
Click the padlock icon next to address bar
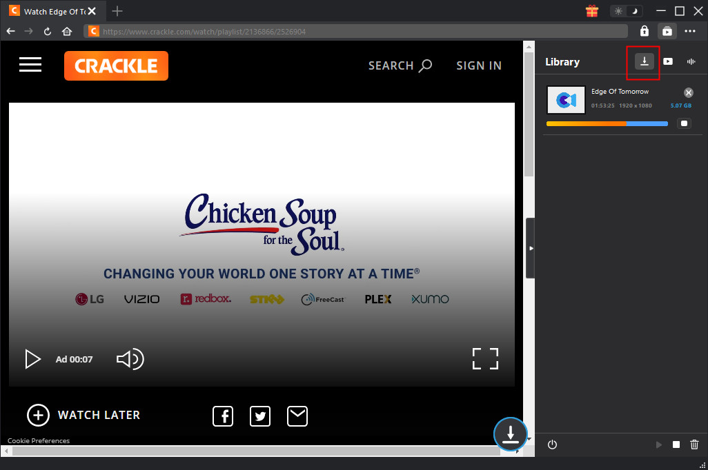644,31
